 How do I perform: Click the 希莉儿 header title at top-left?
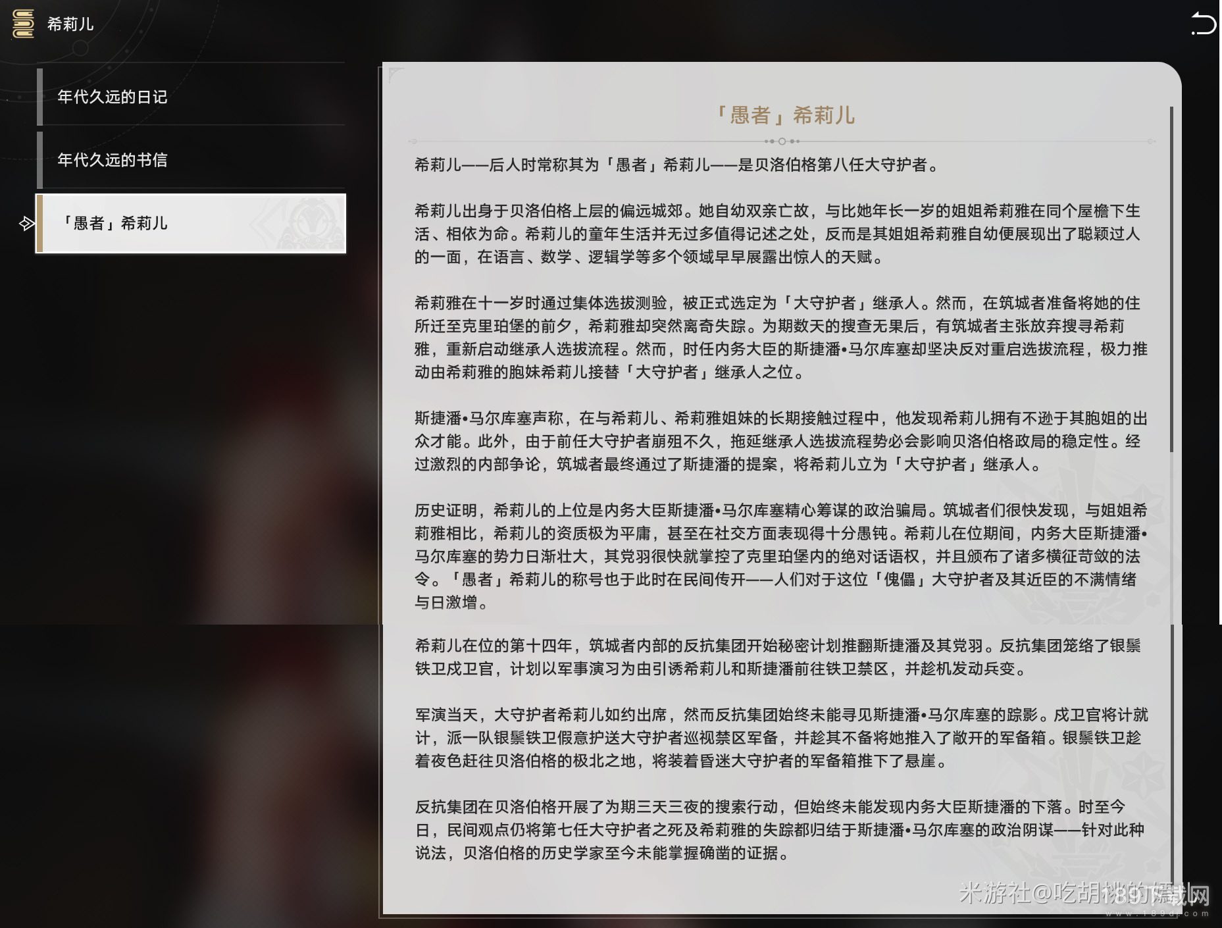(x=70, y=24)
